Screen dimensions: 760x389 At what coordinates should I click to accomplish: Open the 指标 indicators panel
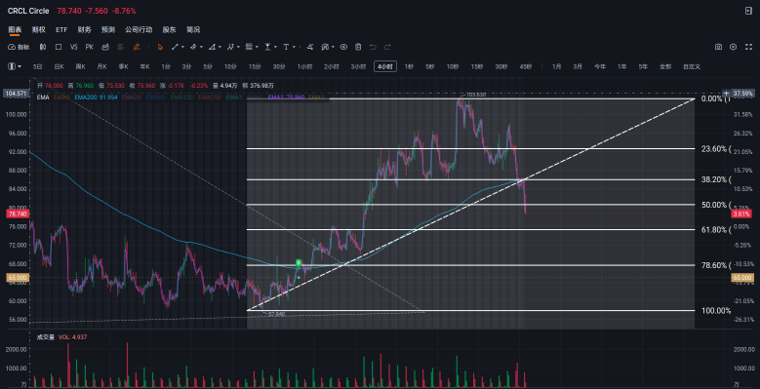(19, 47)
